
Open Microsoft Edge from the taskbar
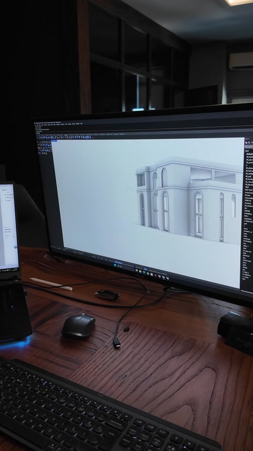click(144, 273)
